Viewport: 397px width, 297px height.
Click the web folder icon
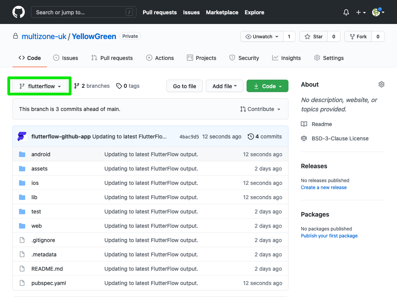[22, 226]
